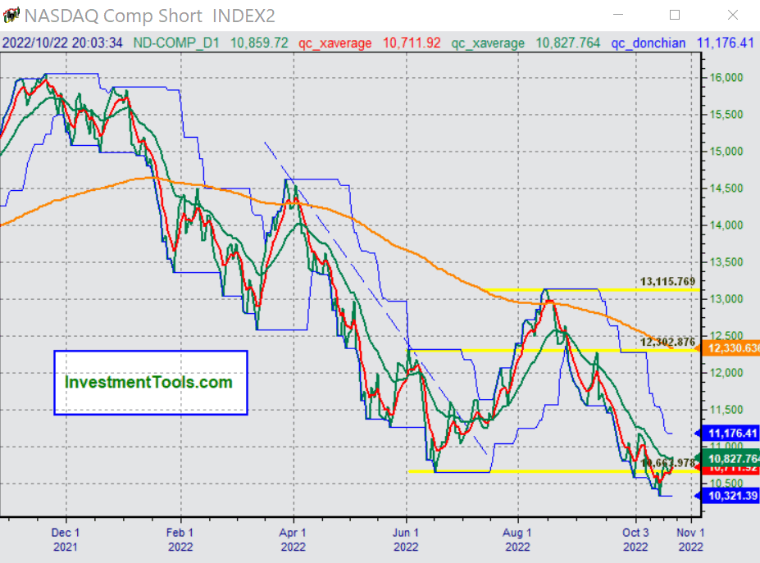Select the green qc_xaverage indicator label

(488, 43)
